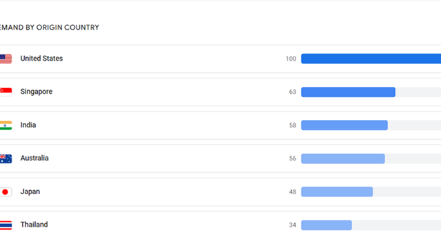Image resolution: width=441 pixels, height=248 pixels.
Task: Click the Singapore demand bar
Action: click(348, 92)
